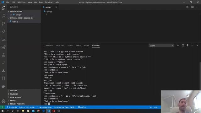The width and height of the screenshot is (201, 113).
Task: Click the app.py breadcrumb in editor
Action: point(48,11)
